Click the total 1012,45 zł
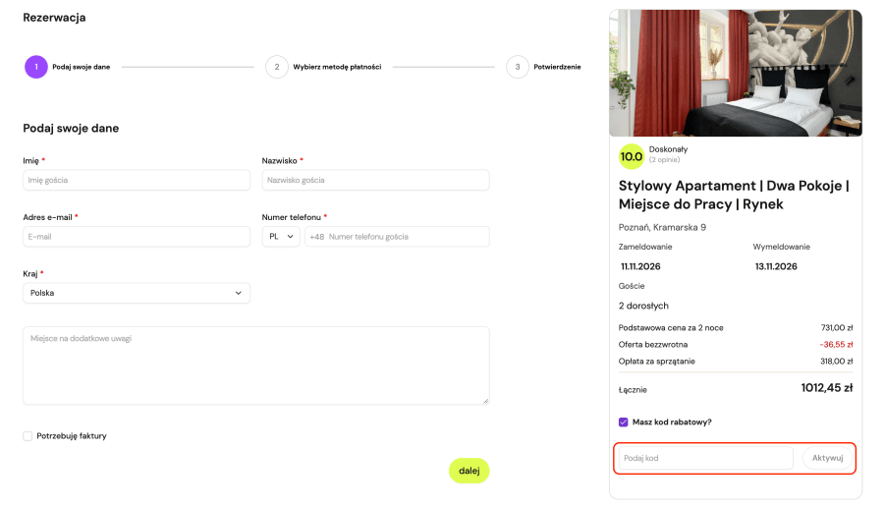884x507 pixels. [x=827, y=388]
